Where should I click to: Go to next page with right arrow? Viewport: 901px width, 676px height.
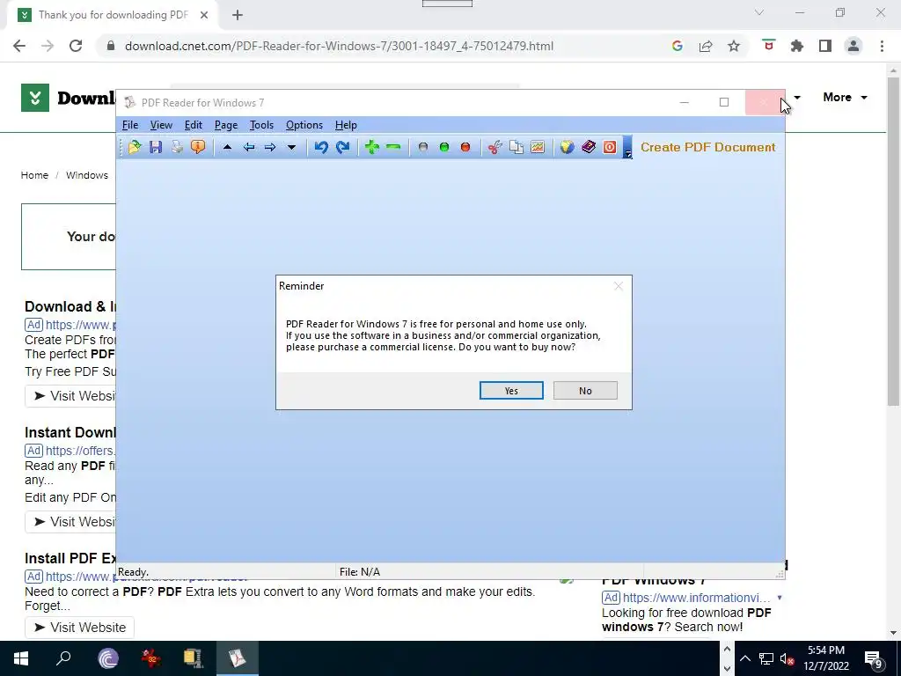[270, 147]
